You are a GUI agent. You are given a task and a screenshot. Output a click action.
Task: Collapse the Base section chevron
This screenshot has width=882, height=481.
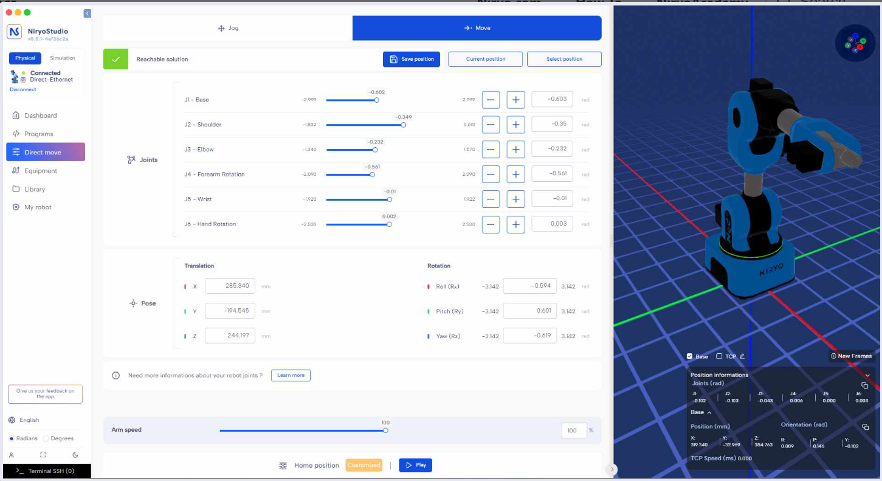[x=709, y=412]
